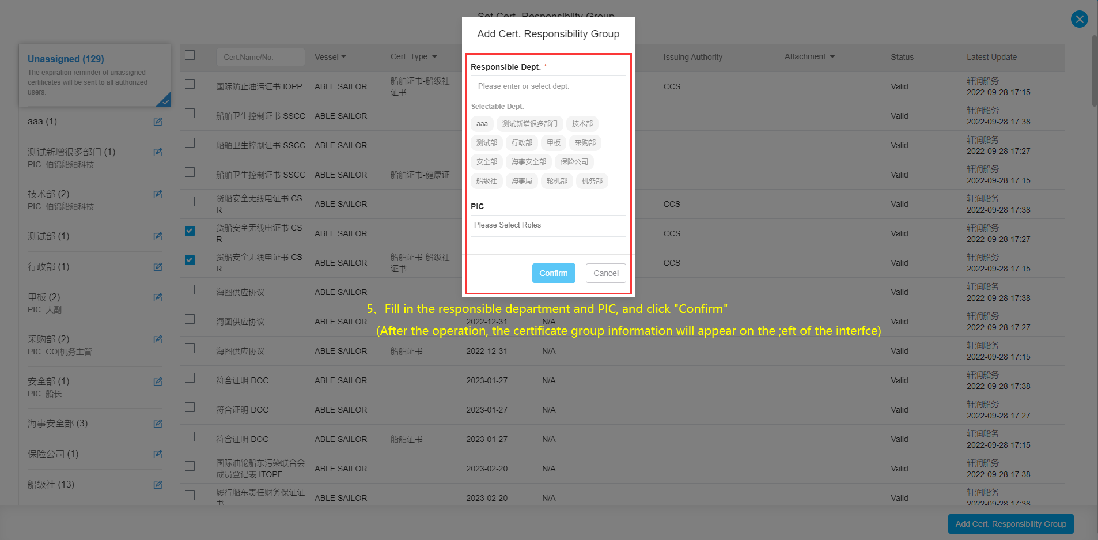Confirm the new responsibility group
The image size is (1098, 540).
pyautogui.click(x=554, y=273)
